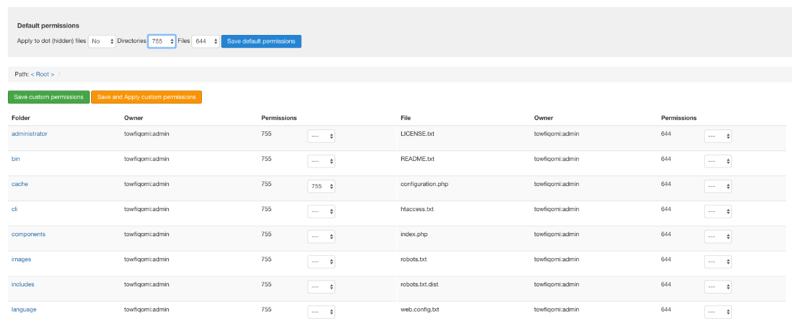Navigate to Root in the path breadcrumb
The height and width of the screenshot is (324, 792).
[x=42, y=75]
